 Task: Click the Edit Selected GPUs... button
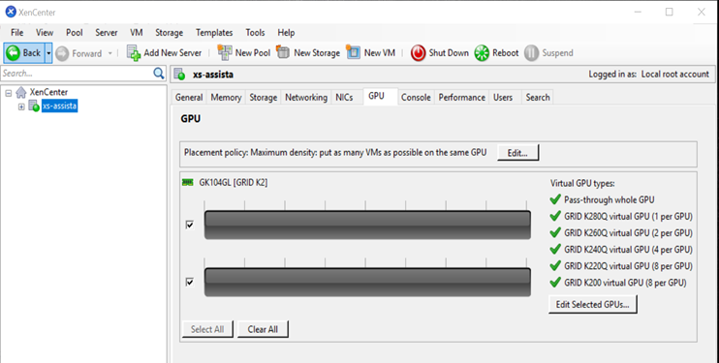pos(592,304)
